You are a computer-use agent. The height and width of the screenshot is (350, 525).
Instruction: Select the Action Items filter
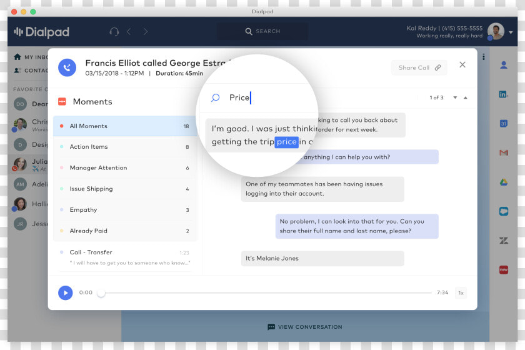click(x=125, y=147)
